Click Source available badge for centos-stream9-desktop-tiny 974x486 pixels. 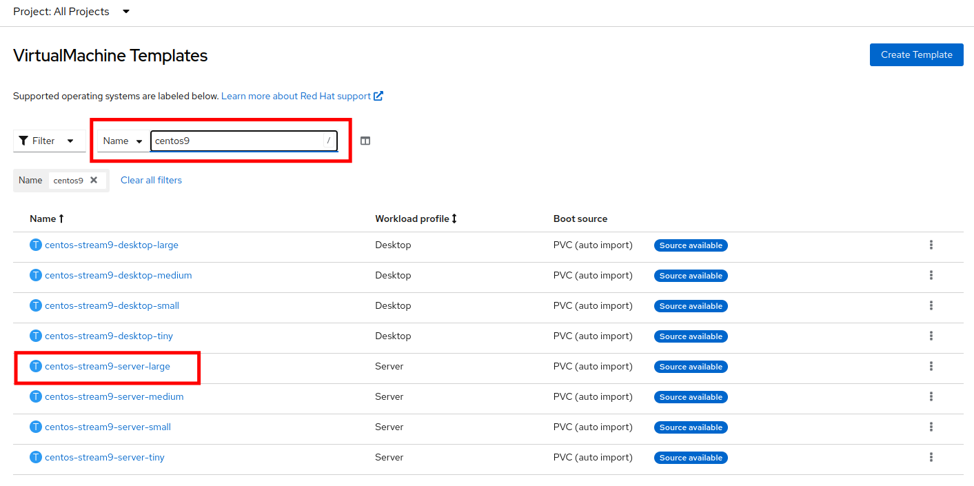(x=691, y=336)
